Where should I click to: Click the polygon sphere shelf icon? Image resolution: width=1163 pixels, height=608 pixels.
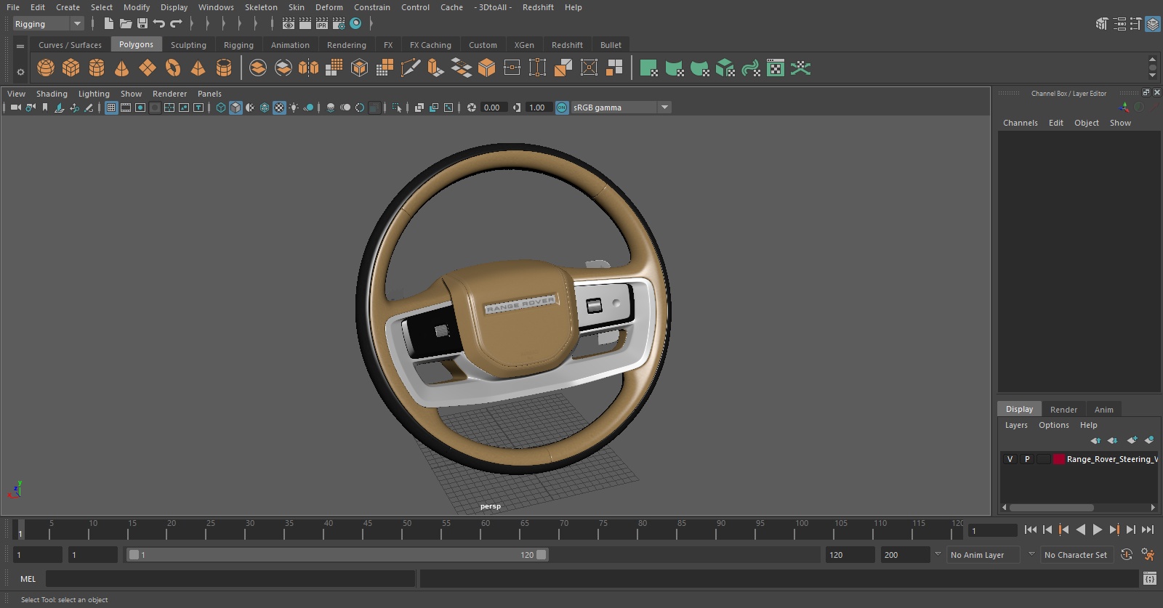(46, 68)
